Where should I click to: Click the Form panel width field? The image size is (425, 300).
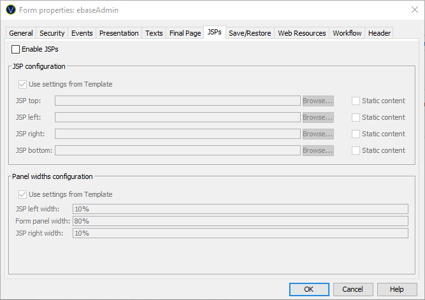tap(240, 221)
